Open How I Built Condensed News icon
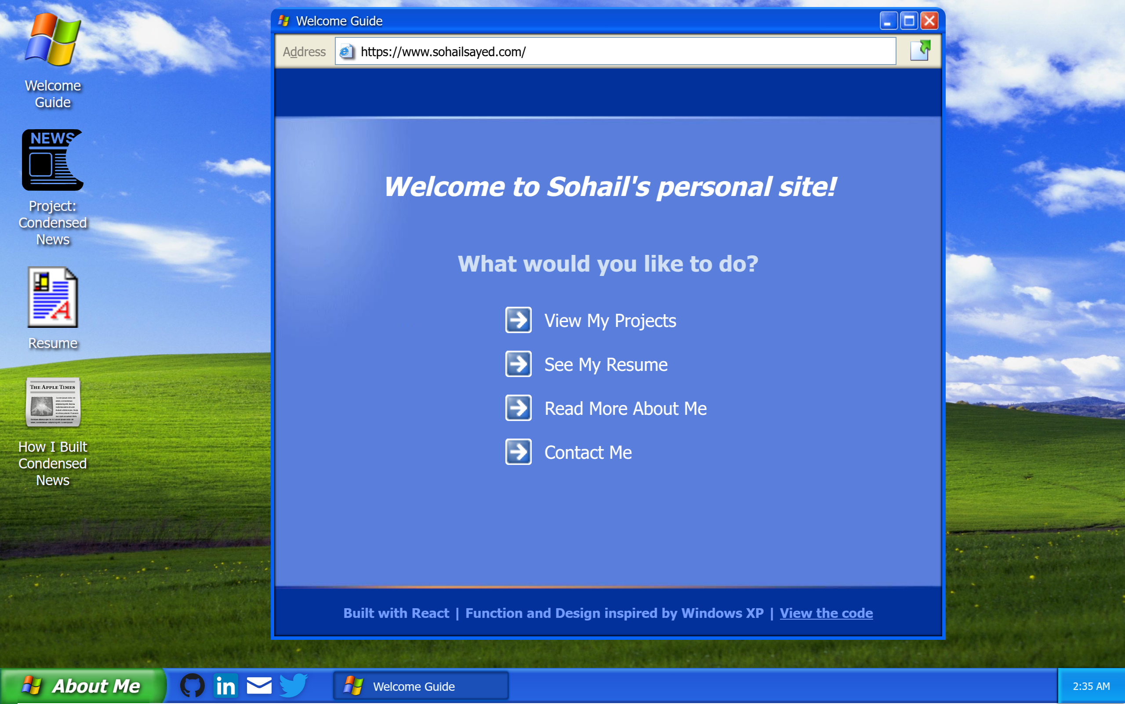The image size is (1125, 704). point(52,402)
